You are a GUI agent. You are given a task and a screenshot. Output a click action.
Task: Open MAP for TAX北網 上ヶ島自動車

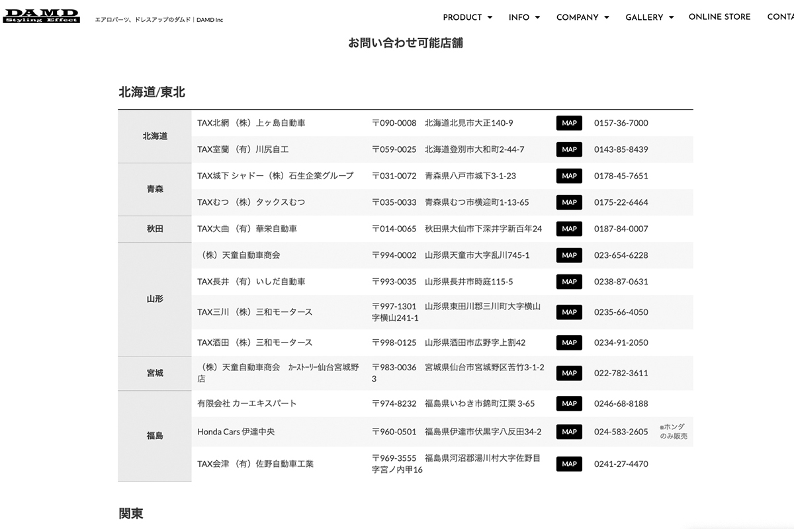click(569, 123)
